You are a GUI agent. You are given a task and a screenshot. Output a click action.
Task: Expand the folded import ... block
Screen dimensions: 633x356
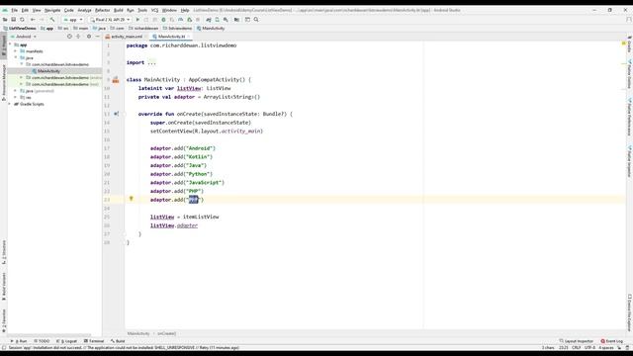pos(151,62)
